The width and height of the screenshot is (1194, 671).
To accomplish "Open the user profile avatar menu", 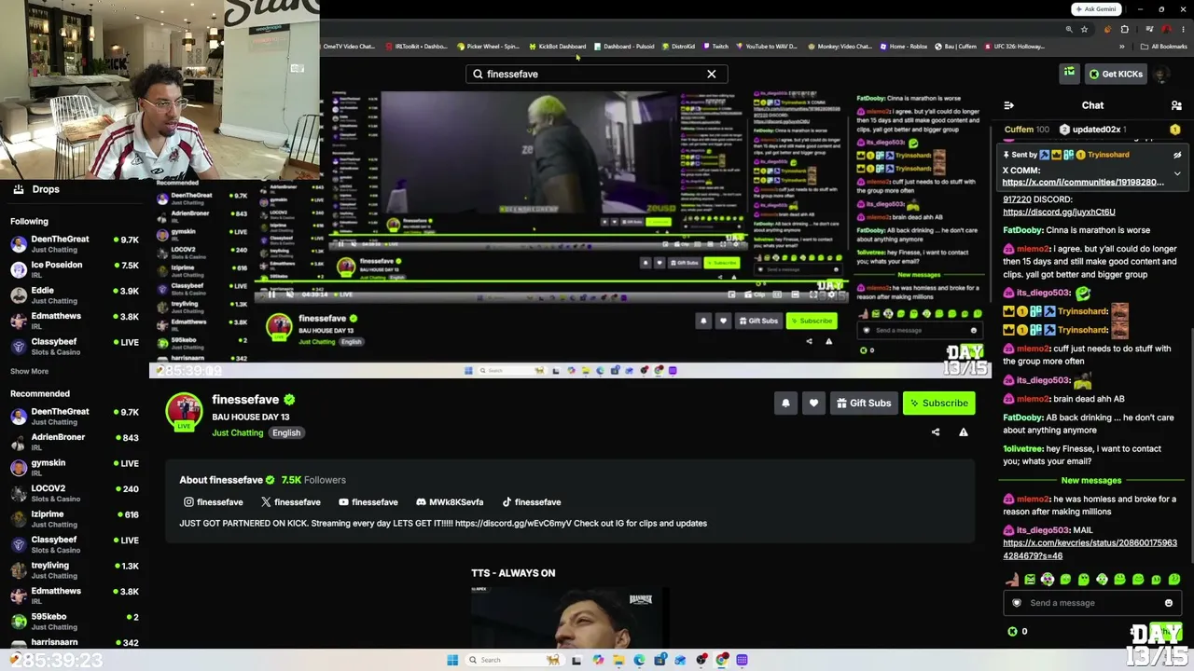I will [x=1162, y=74].
